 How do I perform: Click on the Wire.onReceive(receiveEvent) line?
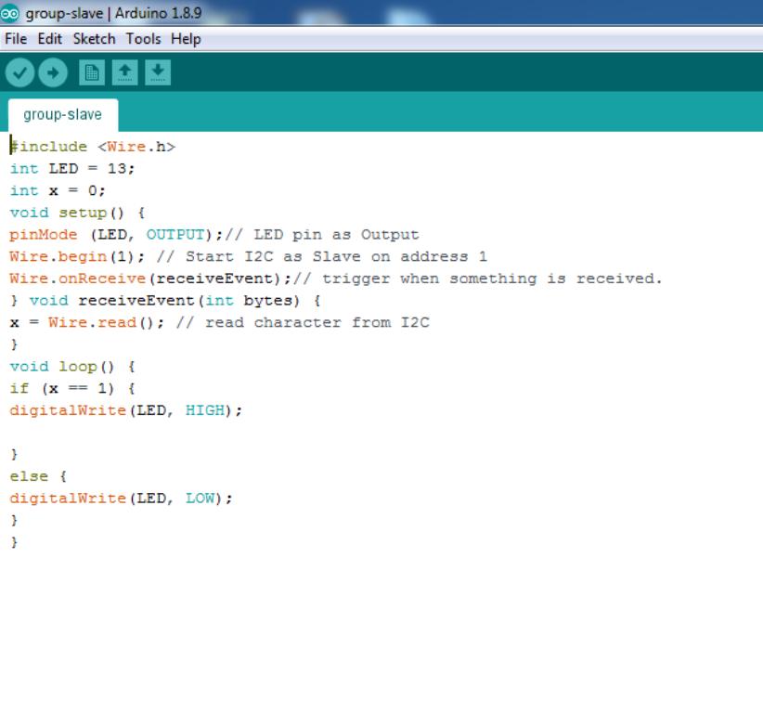[x=149, y=279]
